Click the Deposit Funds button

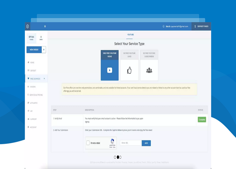tap(201, 26)
